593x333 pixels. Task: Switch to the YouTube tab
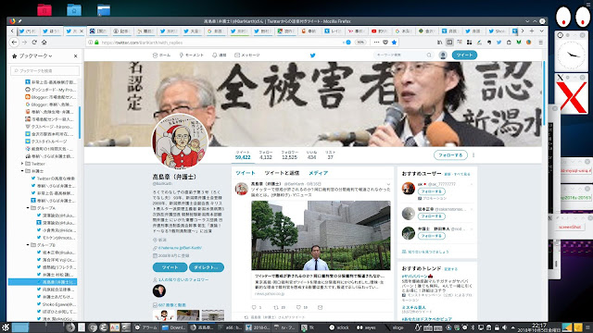380,31
